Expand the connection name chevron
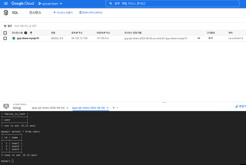The image size is (246, 165). 199,38
